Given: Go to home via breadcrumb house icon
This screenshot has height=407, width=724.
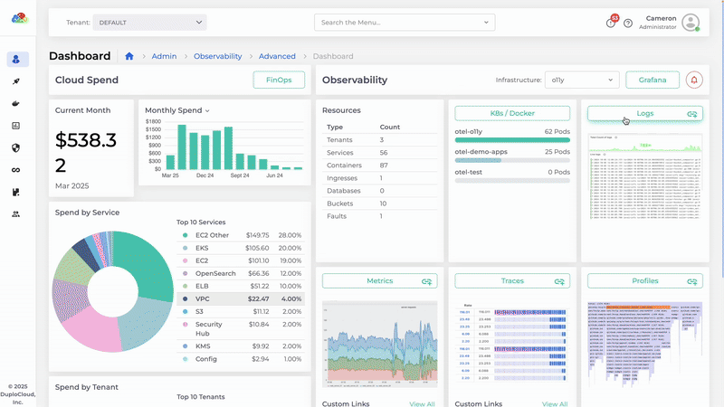Looking at the screenshot, I should [129, 56].
